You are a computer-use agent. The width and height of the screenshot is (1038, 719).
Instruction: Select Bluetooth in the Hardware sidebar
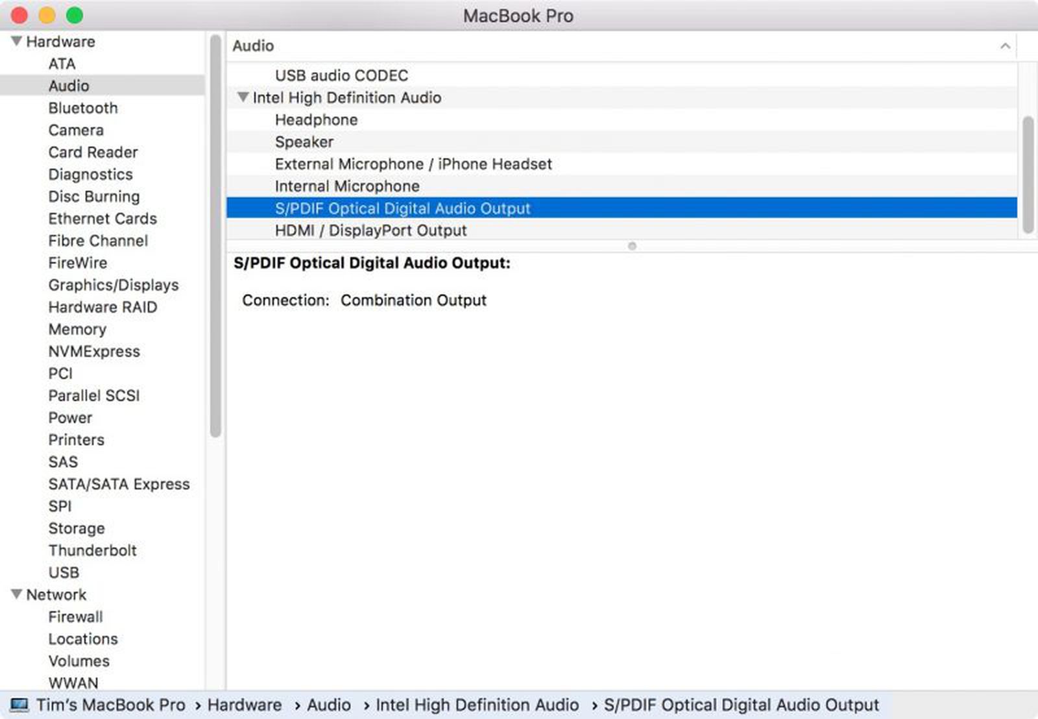[x=82, y=108]
